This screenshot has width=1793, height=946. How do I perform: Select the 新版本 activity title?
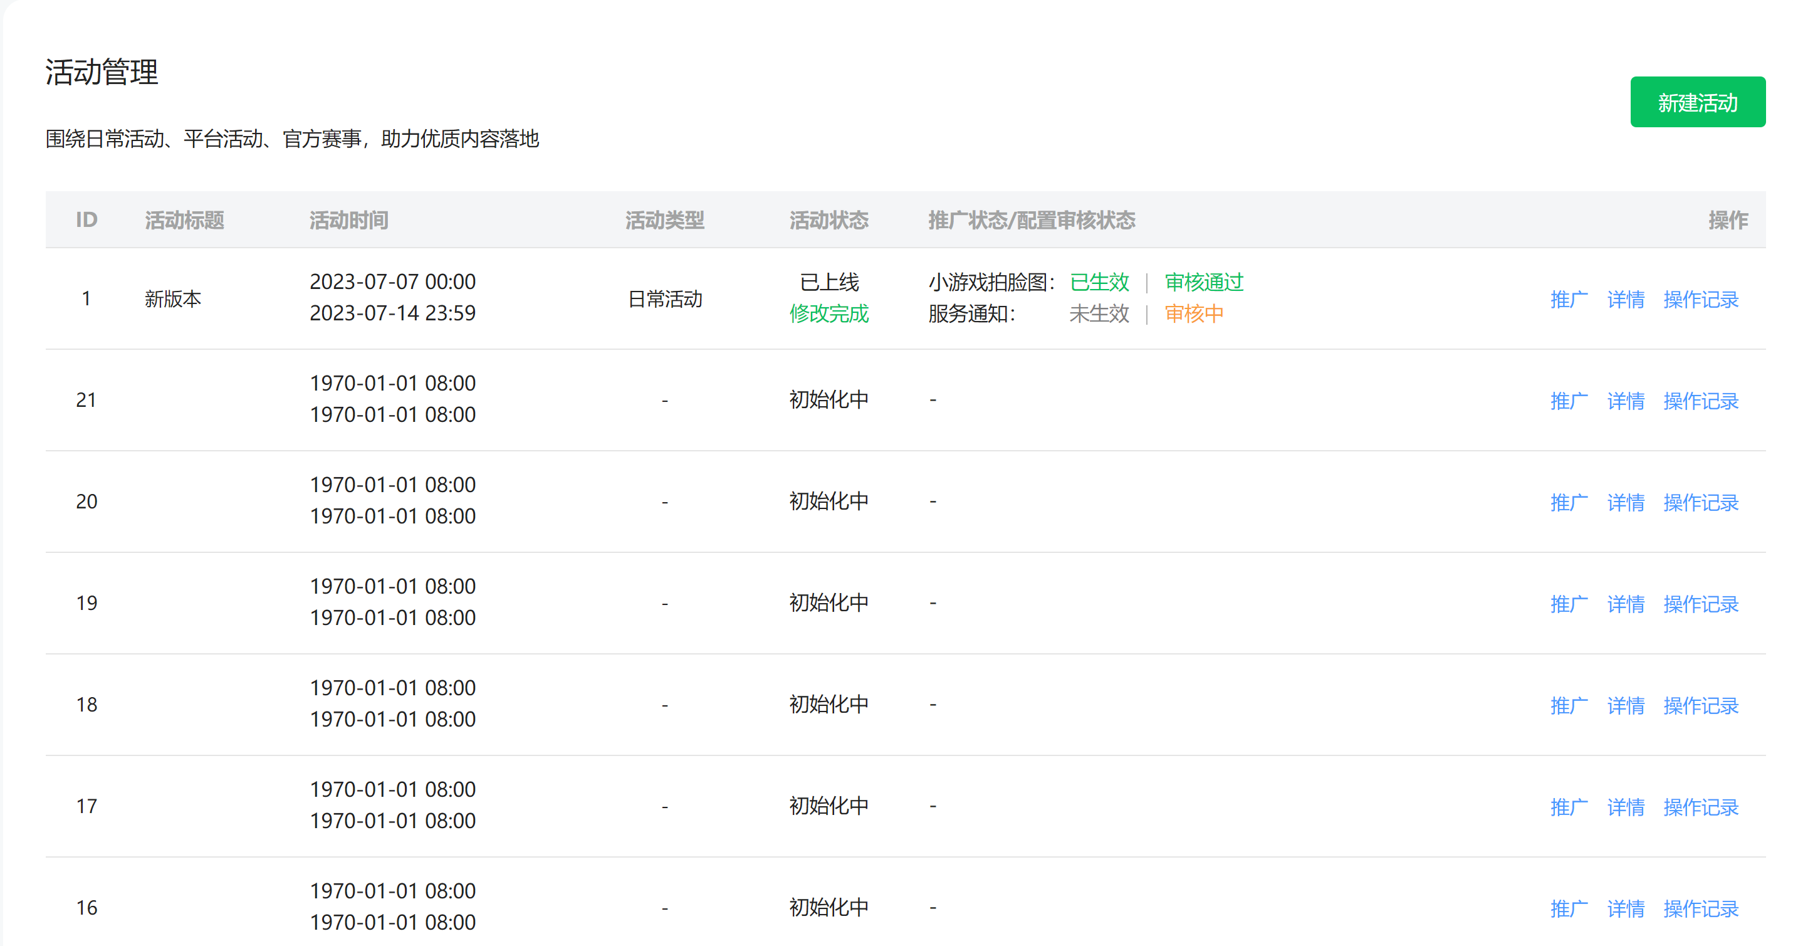pos(172,299)
